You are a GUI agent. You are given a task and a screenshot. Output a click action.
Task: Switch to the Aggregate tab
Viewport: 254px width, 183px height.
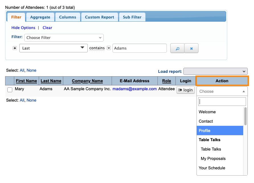coord(40,17)
